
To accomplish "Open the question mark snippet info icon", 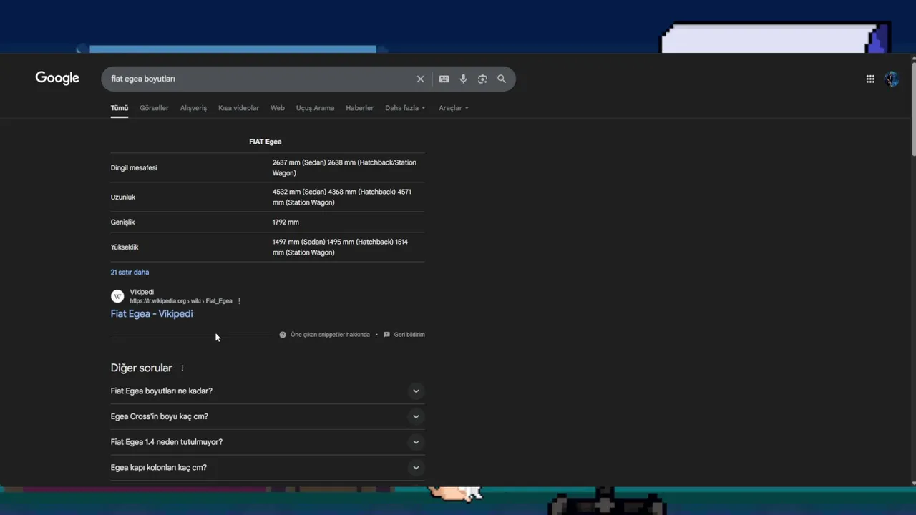I will [x=283, y=335].
